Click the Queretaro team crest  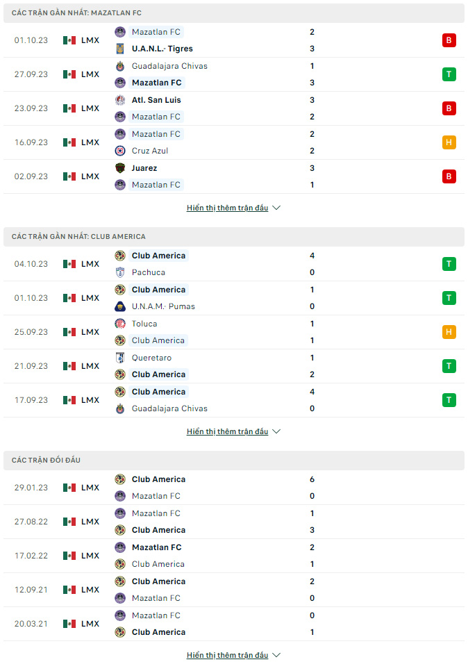[x=120, y=358]
